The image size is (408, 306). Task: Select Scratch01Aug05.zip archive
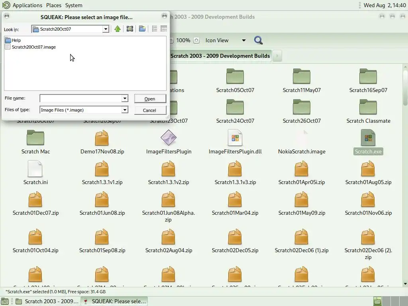tap(368, 173)
